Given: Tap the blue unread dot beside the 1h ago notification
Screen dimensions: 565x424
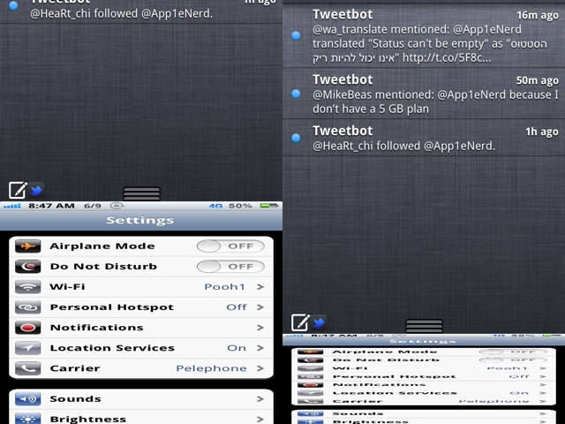Looking at the screenshot, I should point(296,138).
